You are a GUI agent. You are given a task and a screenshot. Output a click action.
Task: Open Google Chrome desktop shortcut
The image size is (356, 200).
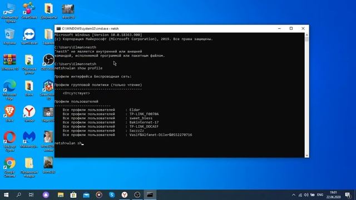9,167
